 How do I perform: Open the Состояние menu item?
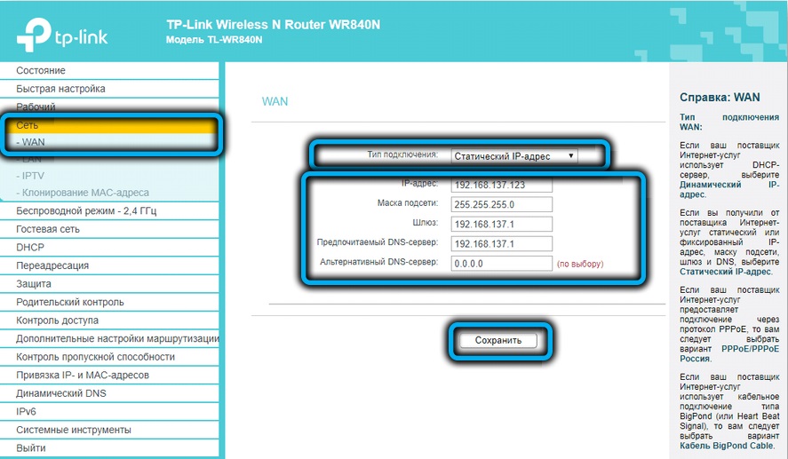click(109, 70)
